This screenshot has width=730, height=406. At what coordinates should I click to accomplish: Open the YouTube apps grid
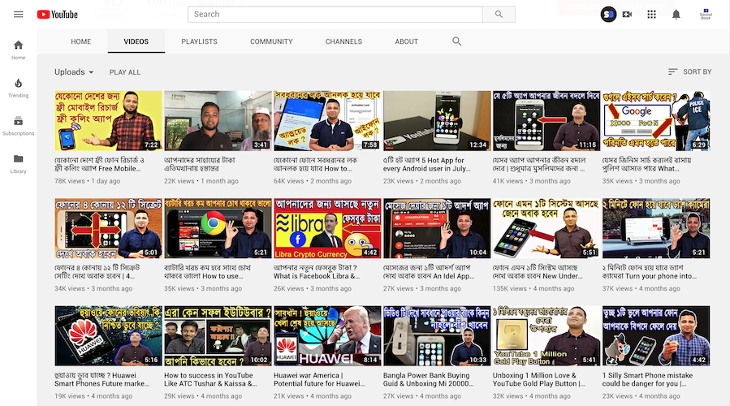coord(651,15)
